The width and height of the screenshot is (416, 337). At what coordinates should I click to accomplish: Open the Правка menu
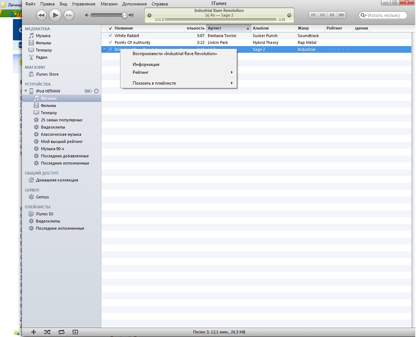47,4
